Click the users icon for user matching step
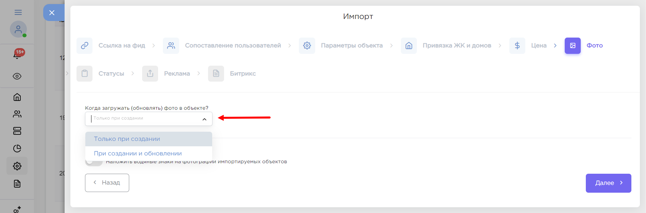The height and width of the screenshot is (213, 646). pos(171,46)
